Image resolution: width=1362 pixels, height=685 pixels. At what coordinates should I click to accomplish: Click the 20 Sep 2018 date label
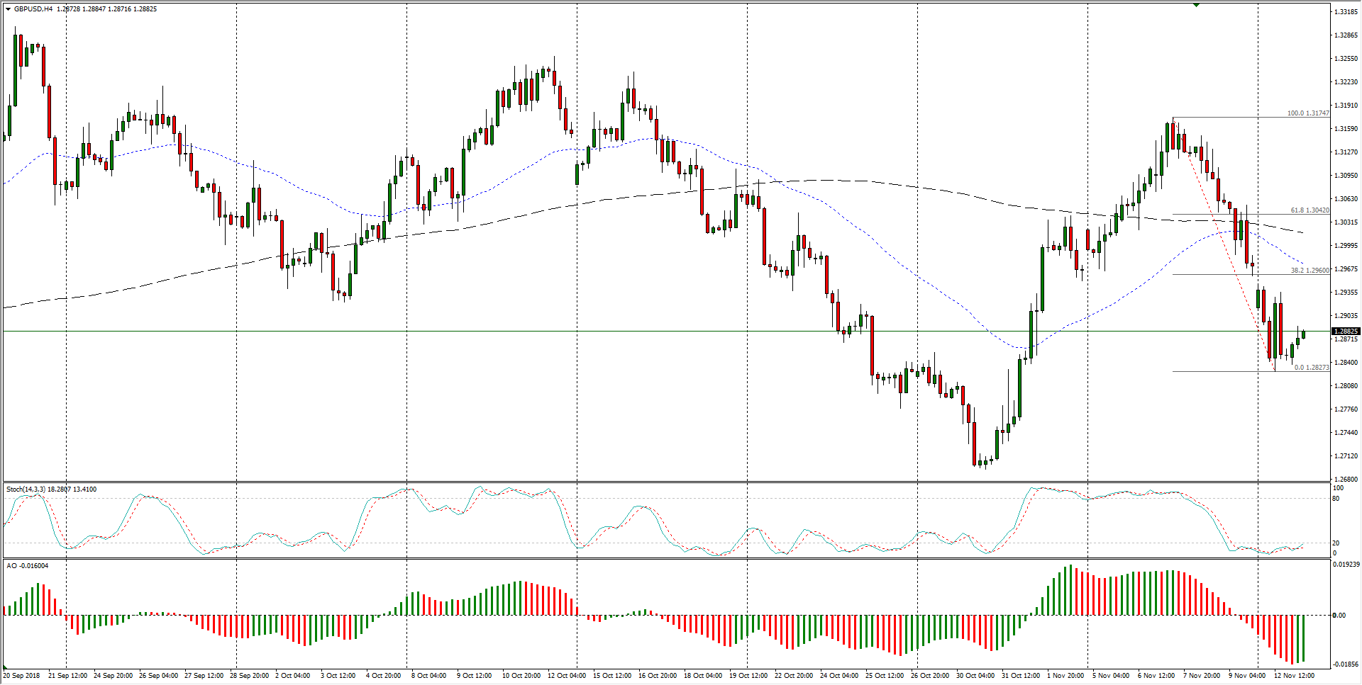tap(22, 676)
